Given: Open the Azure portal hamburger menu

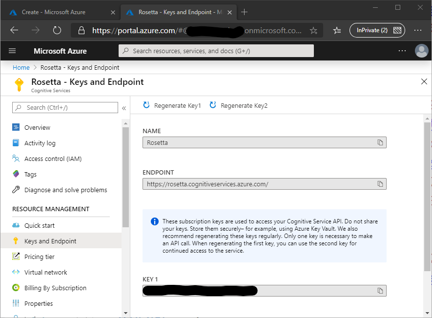Looking at the screenshot, I should pyautogui.click(x=13, y=51).
